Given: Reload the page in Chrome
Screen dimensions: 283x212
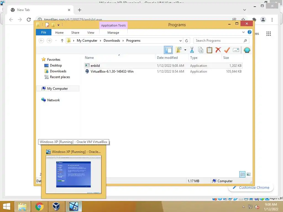Looking at the screenshot, I should coord(29,20).
